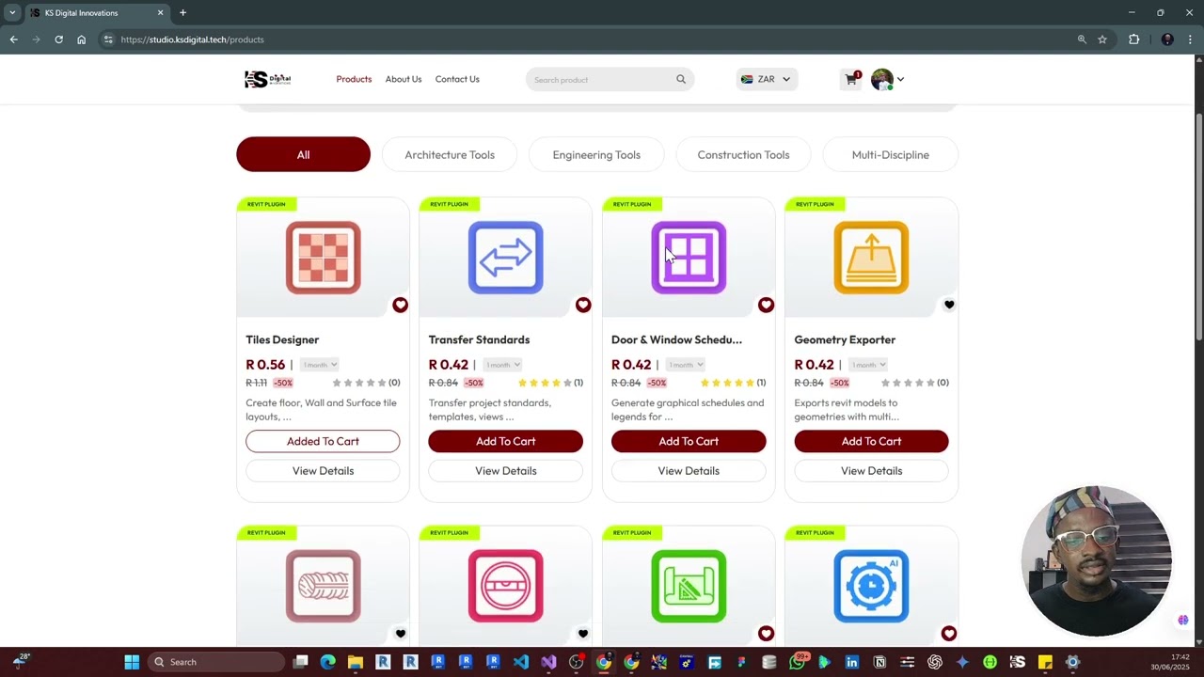1204x677 pixels.
Task: Open the Windows Start menu
Action: coord(132,662)
